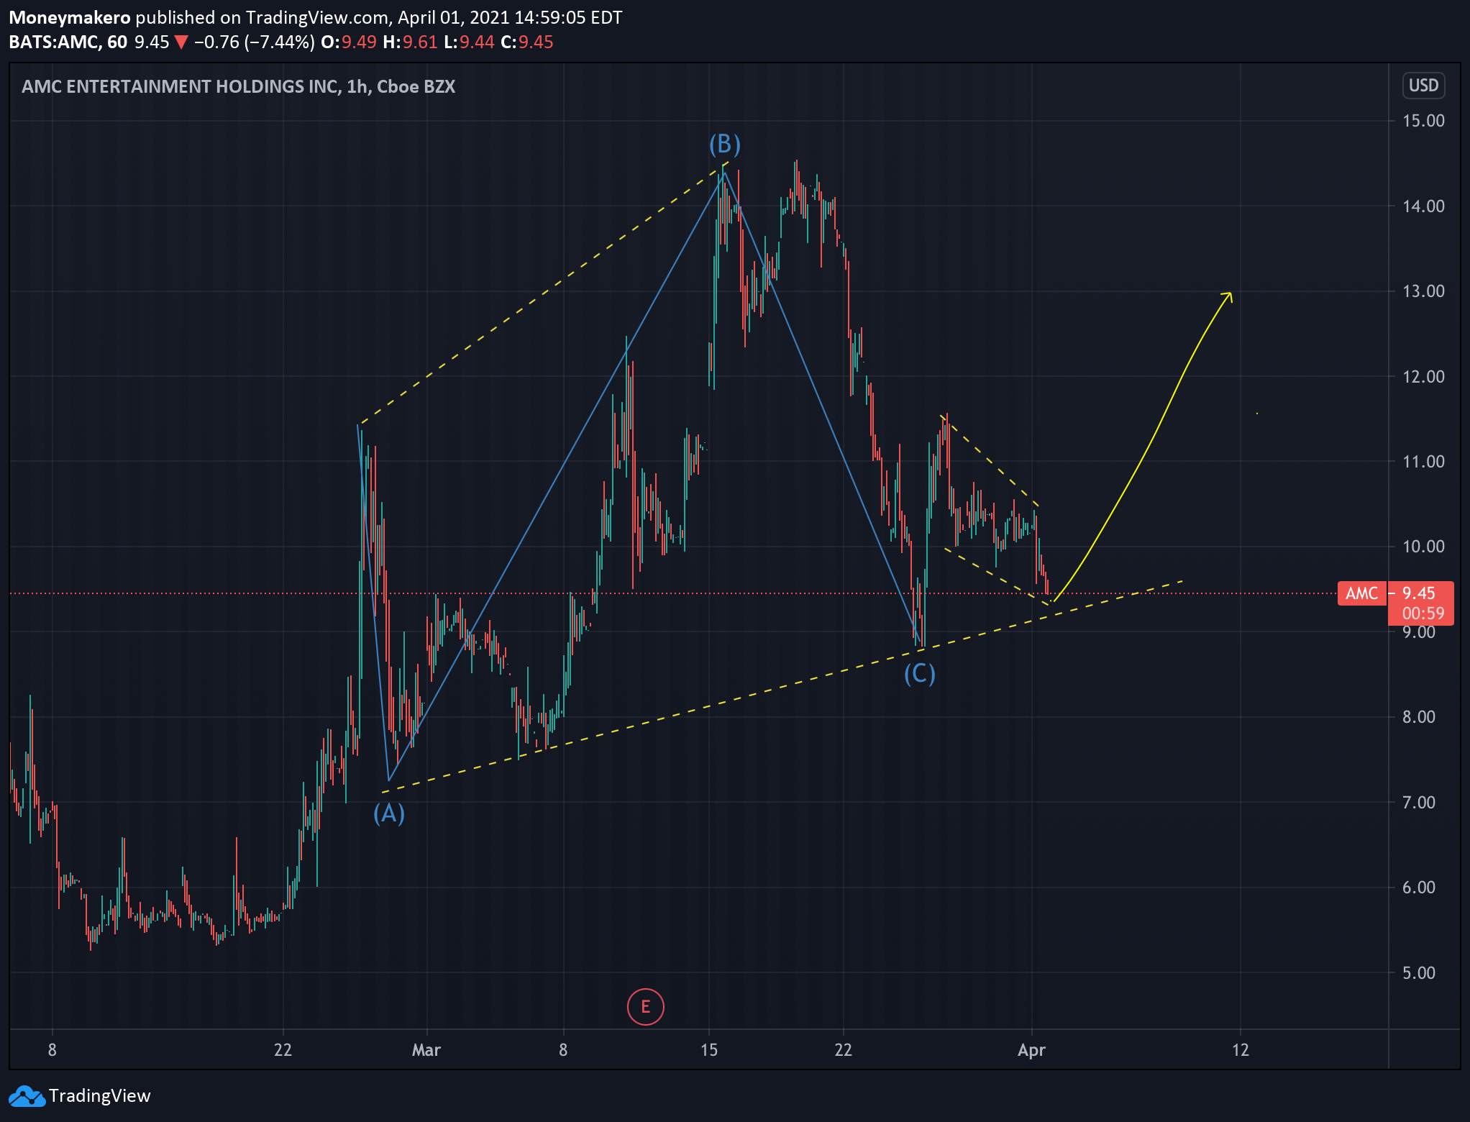Click the BATS:AMC, 60 symbol text
The image size is (1470, 1122).
68,42
